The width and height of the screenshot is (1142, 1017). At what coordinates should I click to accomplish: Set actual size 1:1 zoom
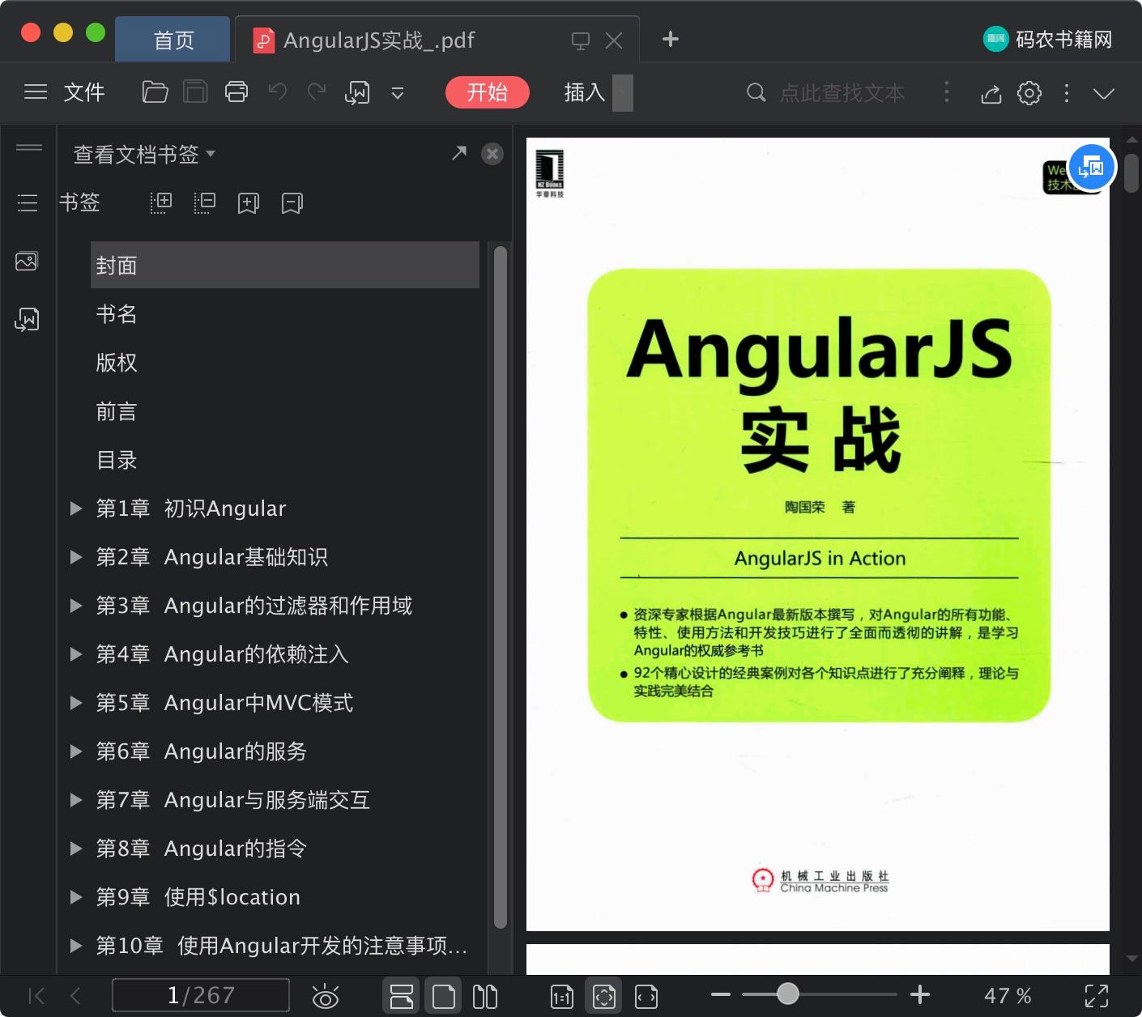562,997
